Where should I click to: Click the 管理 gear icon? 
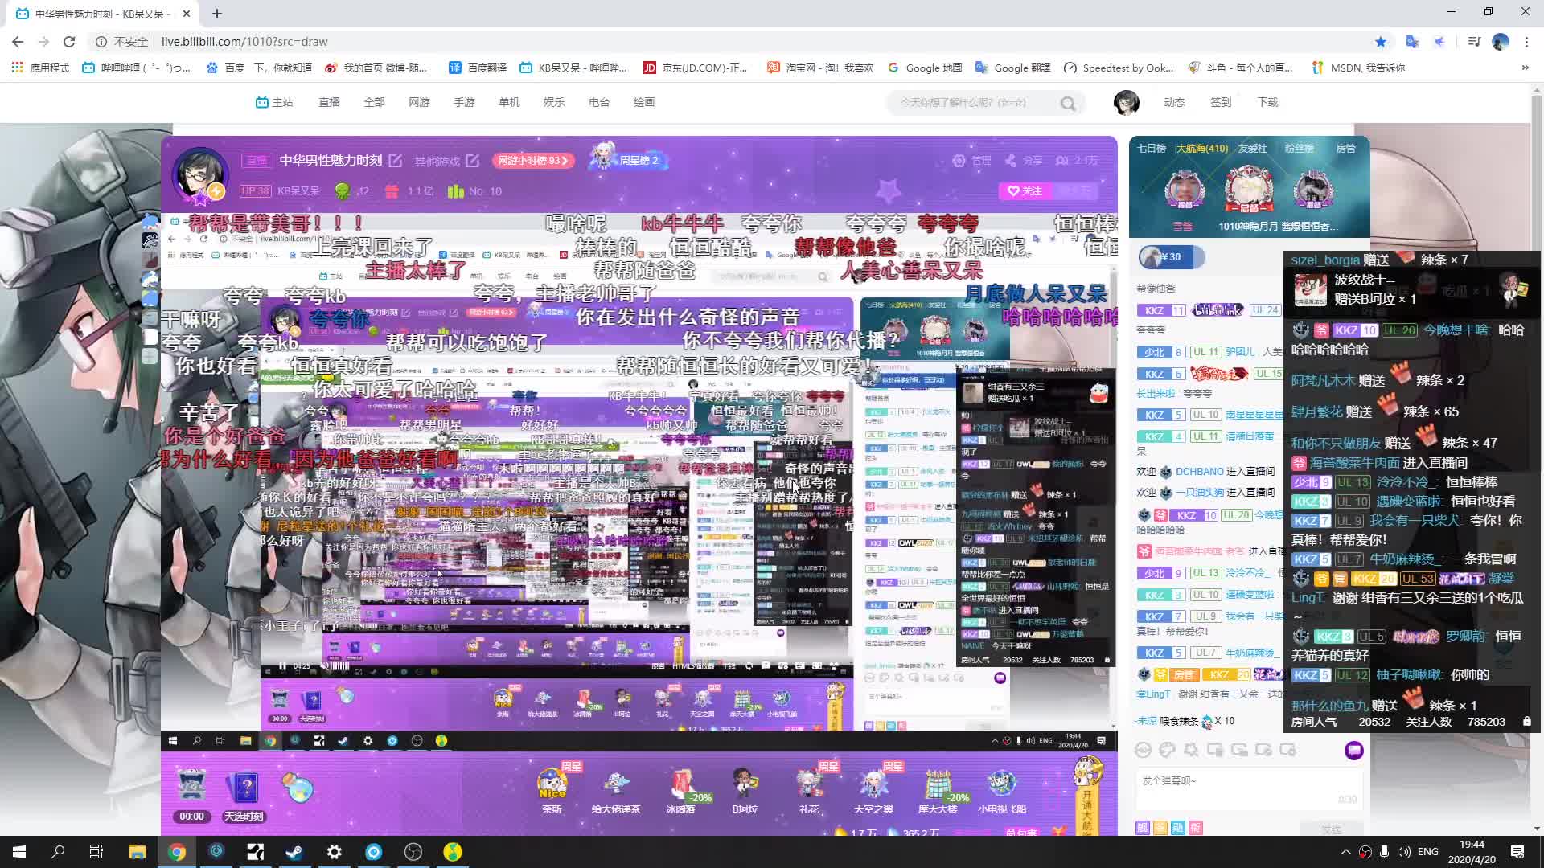tap(959, 161)
